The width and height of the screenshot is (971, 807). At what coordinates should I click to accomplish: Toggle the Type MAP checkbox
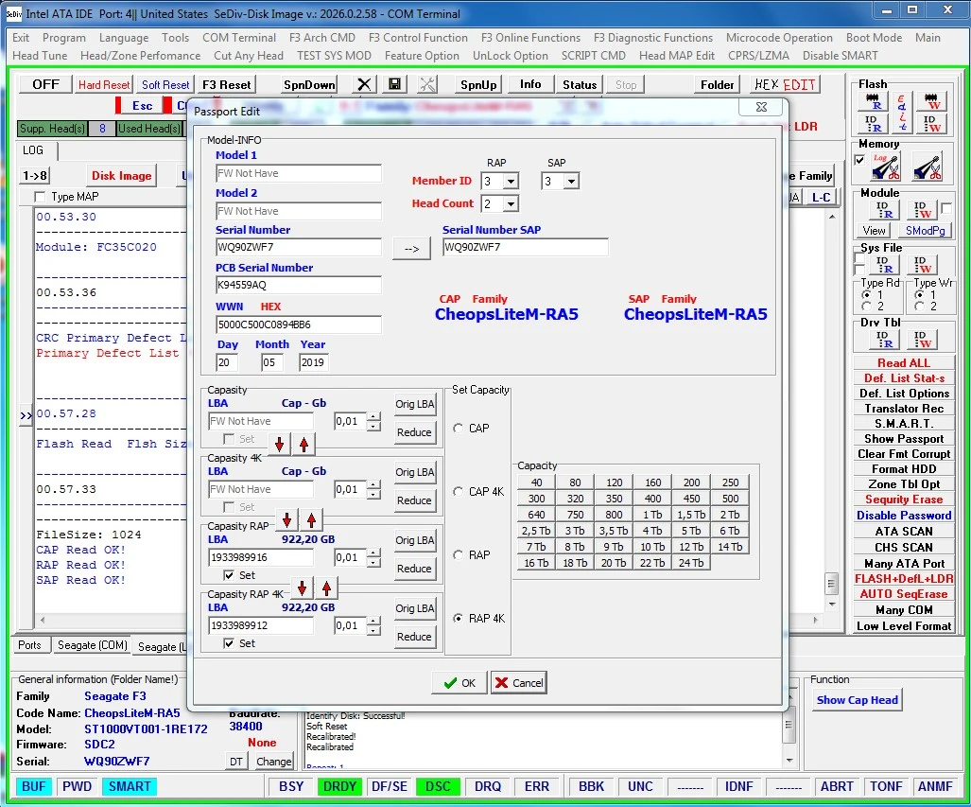(x=41, y=197)
